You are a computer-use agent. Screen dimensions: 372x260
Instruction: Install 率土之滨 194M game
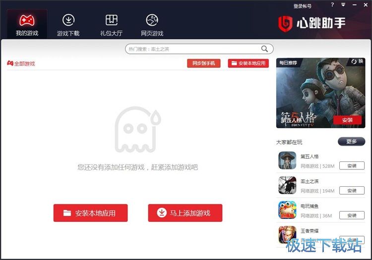(x=352, y=190)
